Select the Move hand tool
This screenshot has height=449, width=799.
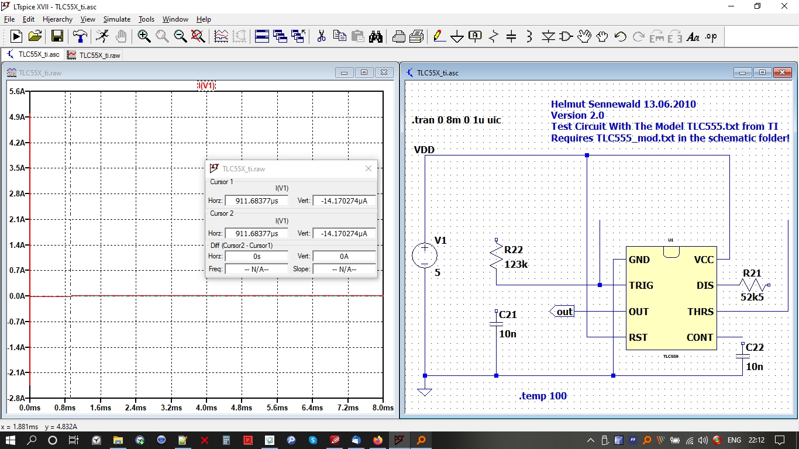coord(584,36)
